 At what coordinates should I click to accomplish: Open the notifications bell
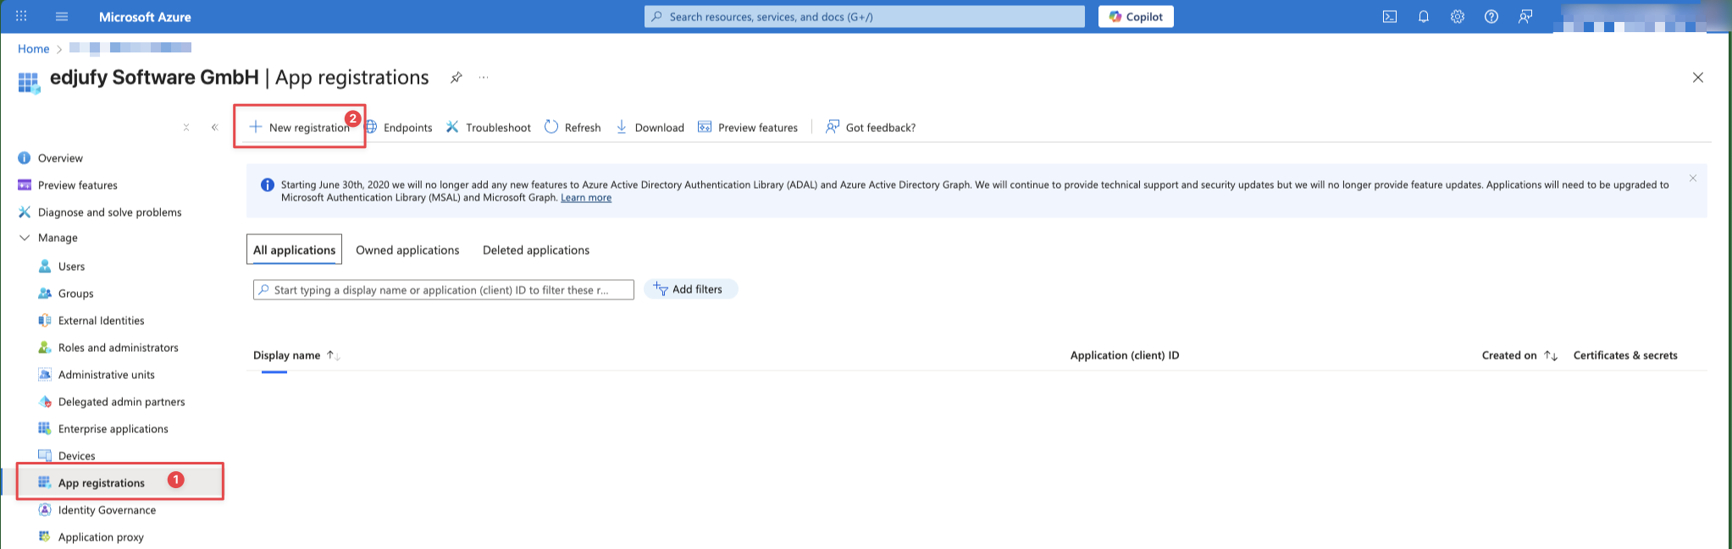[1424, 16]
